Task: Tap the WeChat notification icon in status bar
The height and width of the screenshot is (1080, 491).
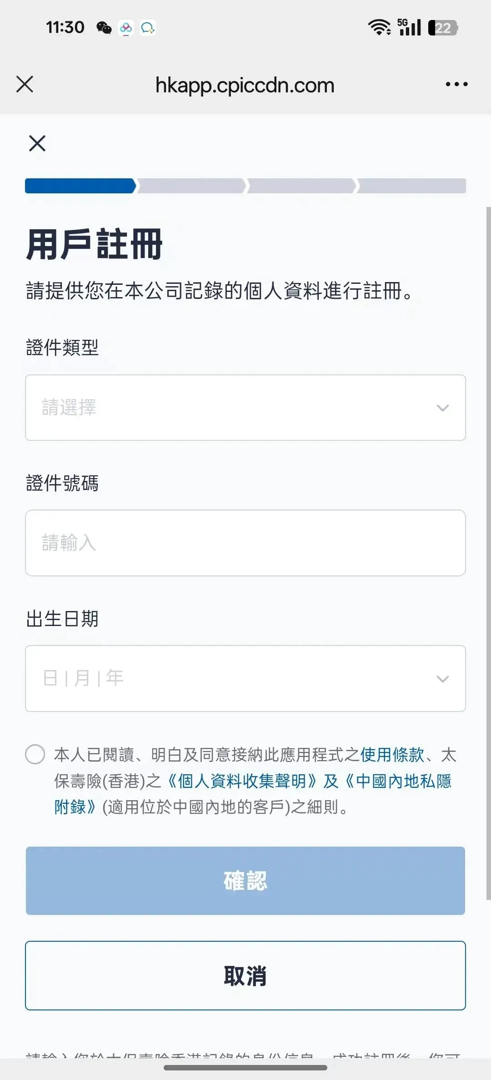Action: (104, 28)
